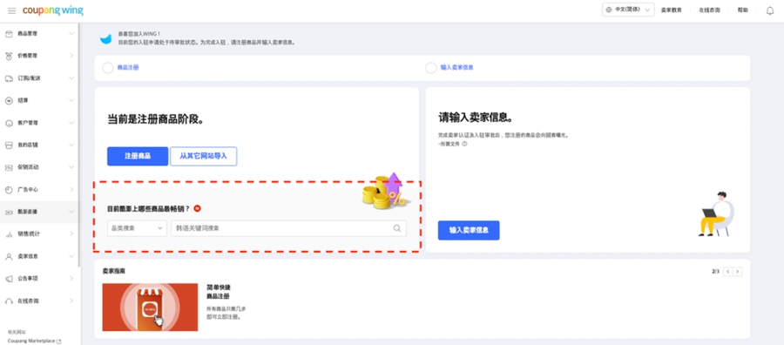The height and width of the screenshot is (345, 784).
Task: Open the 品类搜索 category dropdown
Action: coord(137,228)
